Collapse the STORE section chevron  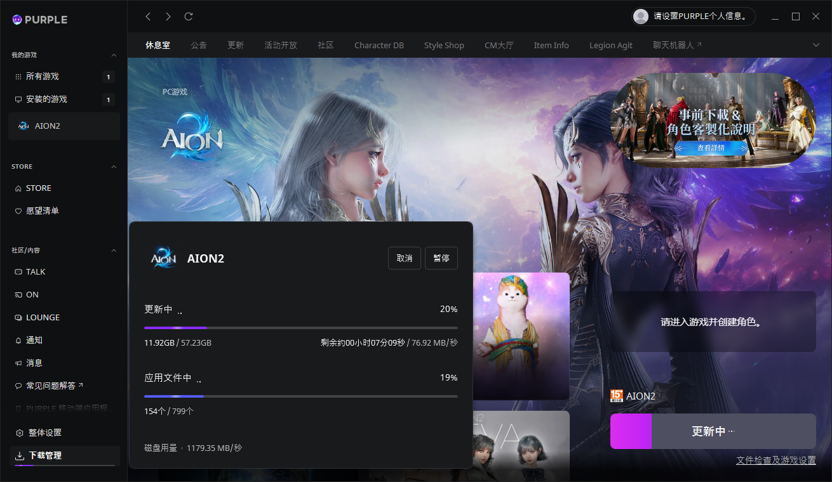click(x=114, y=167)
